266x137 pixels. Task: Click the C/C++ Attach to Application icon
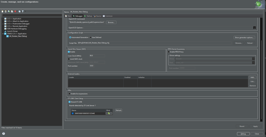(5, 21)
